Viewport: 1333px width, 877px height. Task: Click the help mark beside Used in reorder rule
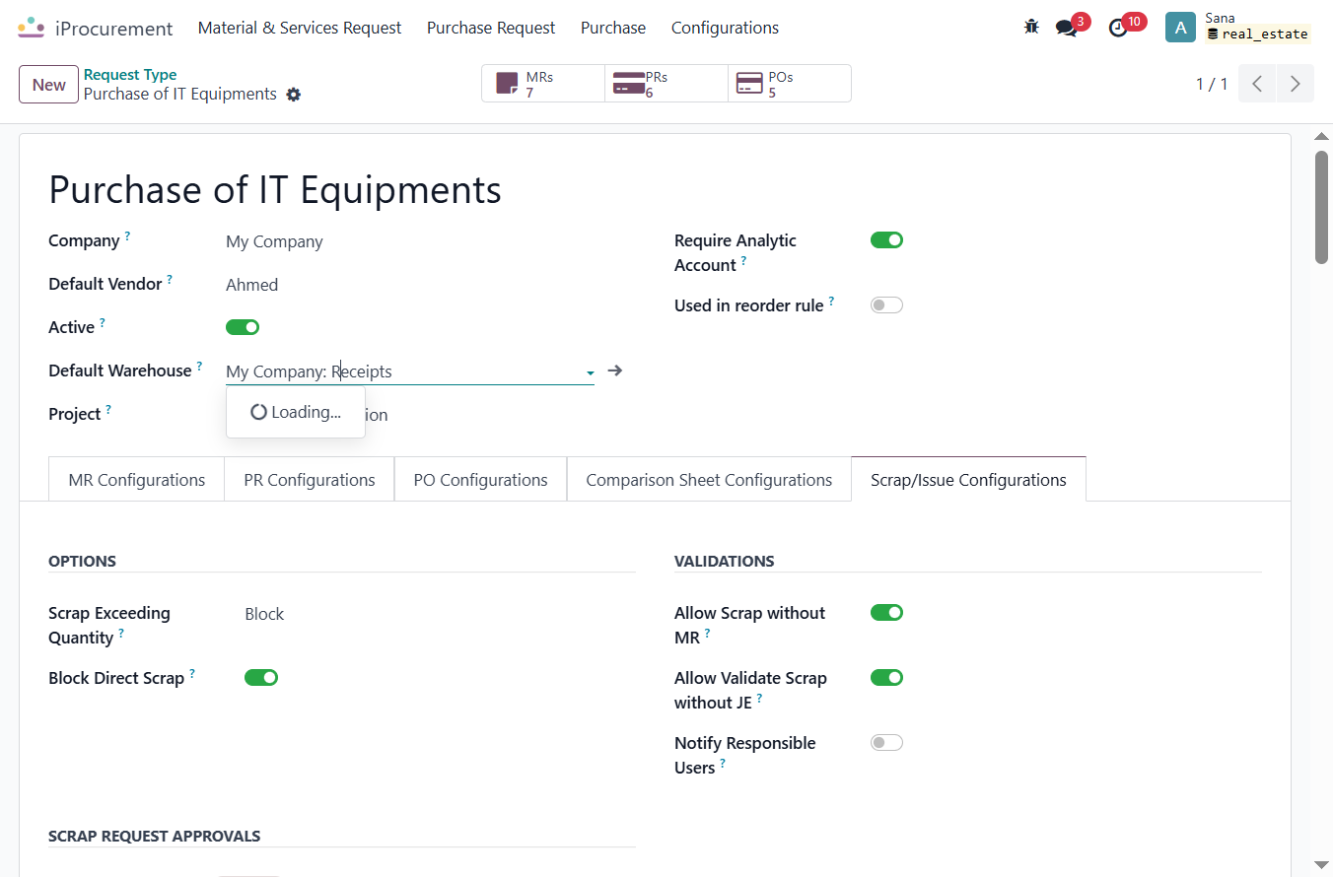(831, 302)
